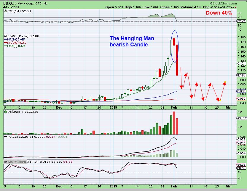The width and height of the screenshot is (247, 191).
Task: Click the long red candle closing at 0.100
Action: pos(177,60)
